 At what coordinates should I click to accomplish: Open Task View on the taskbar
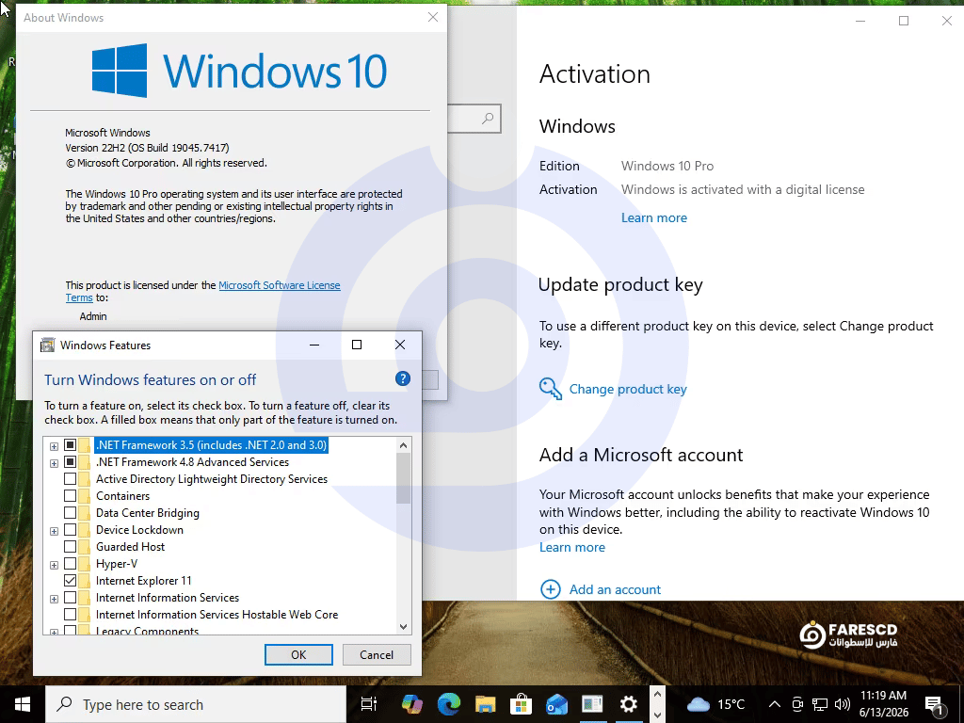369,704
